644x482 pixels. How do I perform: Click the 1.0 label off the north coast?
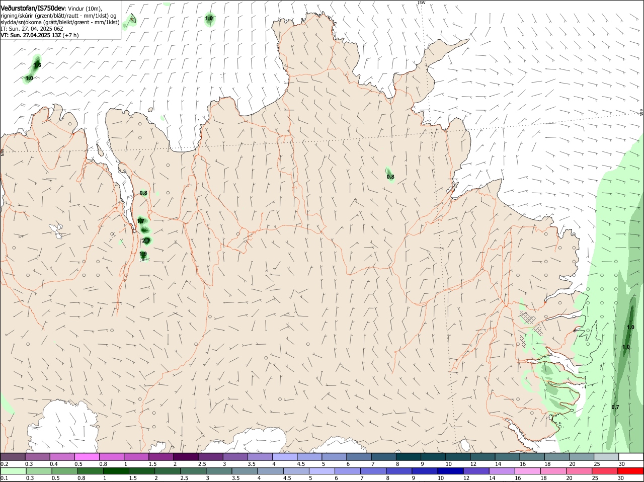[209, 19]
